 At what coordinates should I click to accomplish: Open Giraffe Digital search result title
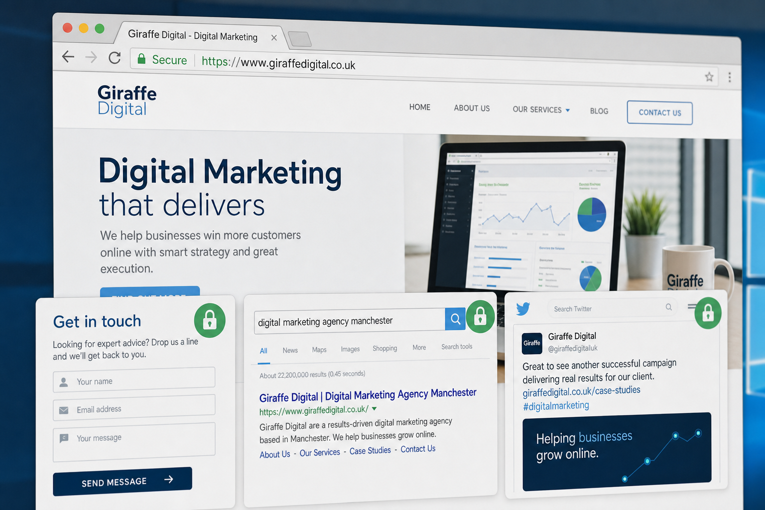368,395
